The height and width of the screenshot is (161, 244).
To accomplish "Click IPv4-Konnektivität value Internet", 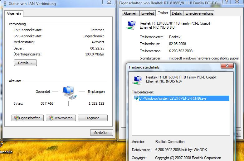I will (97, 30).
